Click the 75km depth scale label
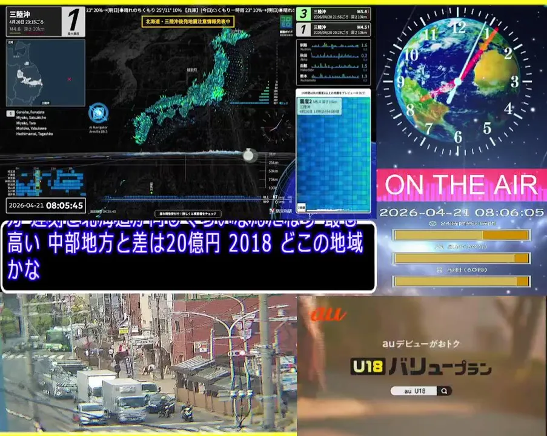This screenshot has height=436, width=547. (274, 180)
